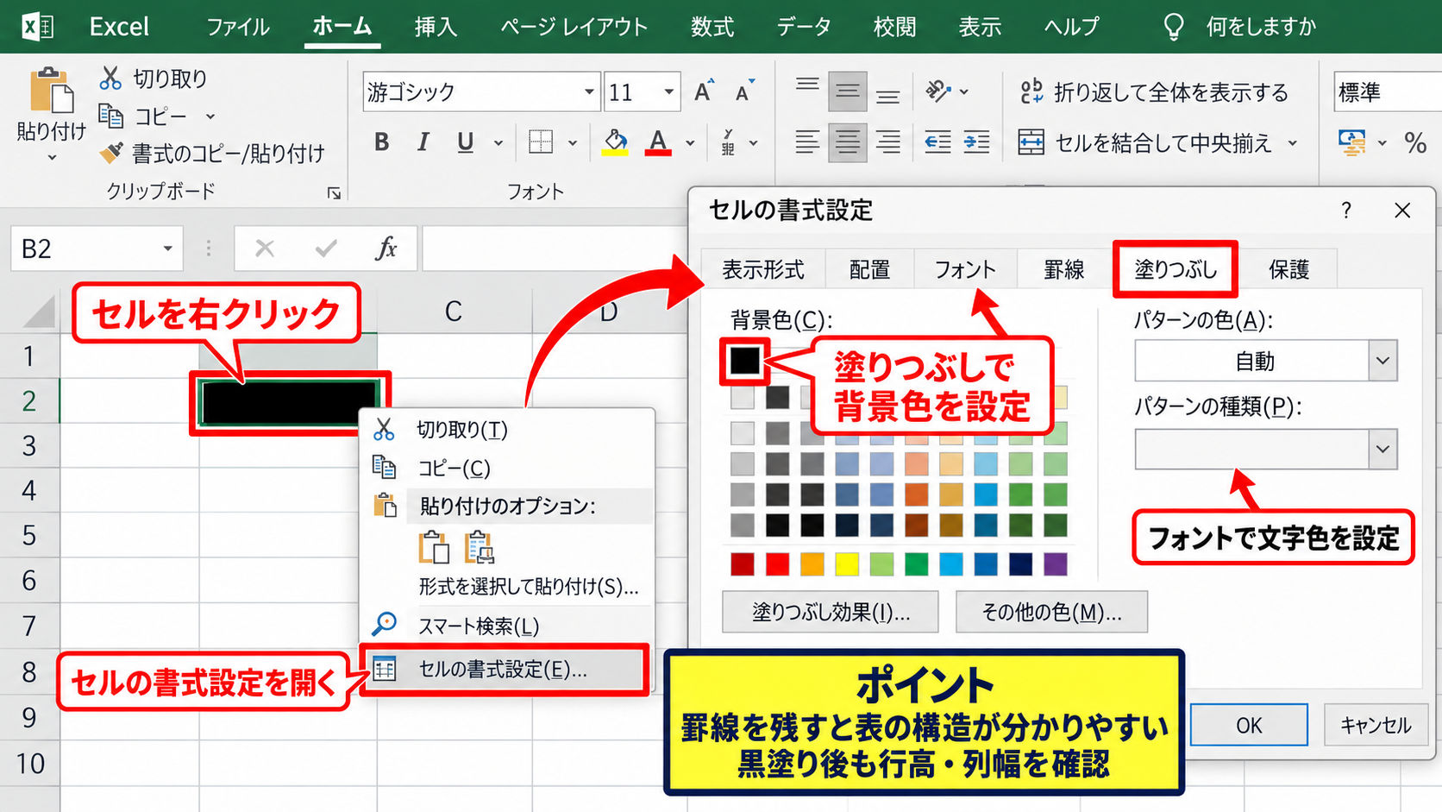The image size is (1442, 812).
Task: Click the キャンセル button in dialog
Action: (x=1375, y=725)
